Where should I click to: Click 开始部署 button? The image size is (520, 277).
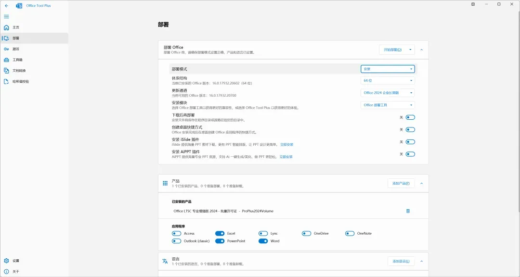[x=392, y=50]
